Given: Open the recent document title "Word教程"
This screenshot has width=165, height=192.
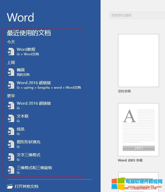Looking at the screenshot, I should tap(26, 49).
